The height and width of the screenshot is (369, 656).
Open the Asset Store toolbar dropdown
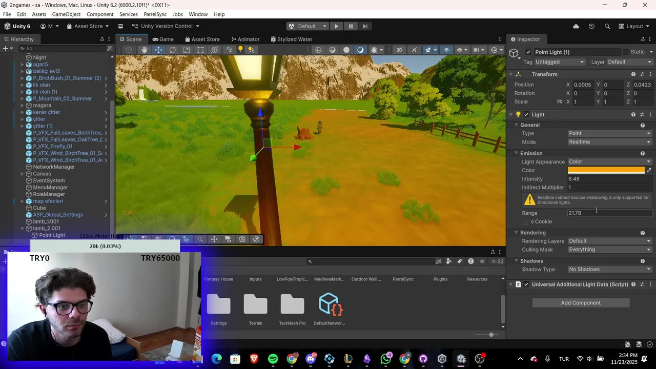[x=87, y=26]
